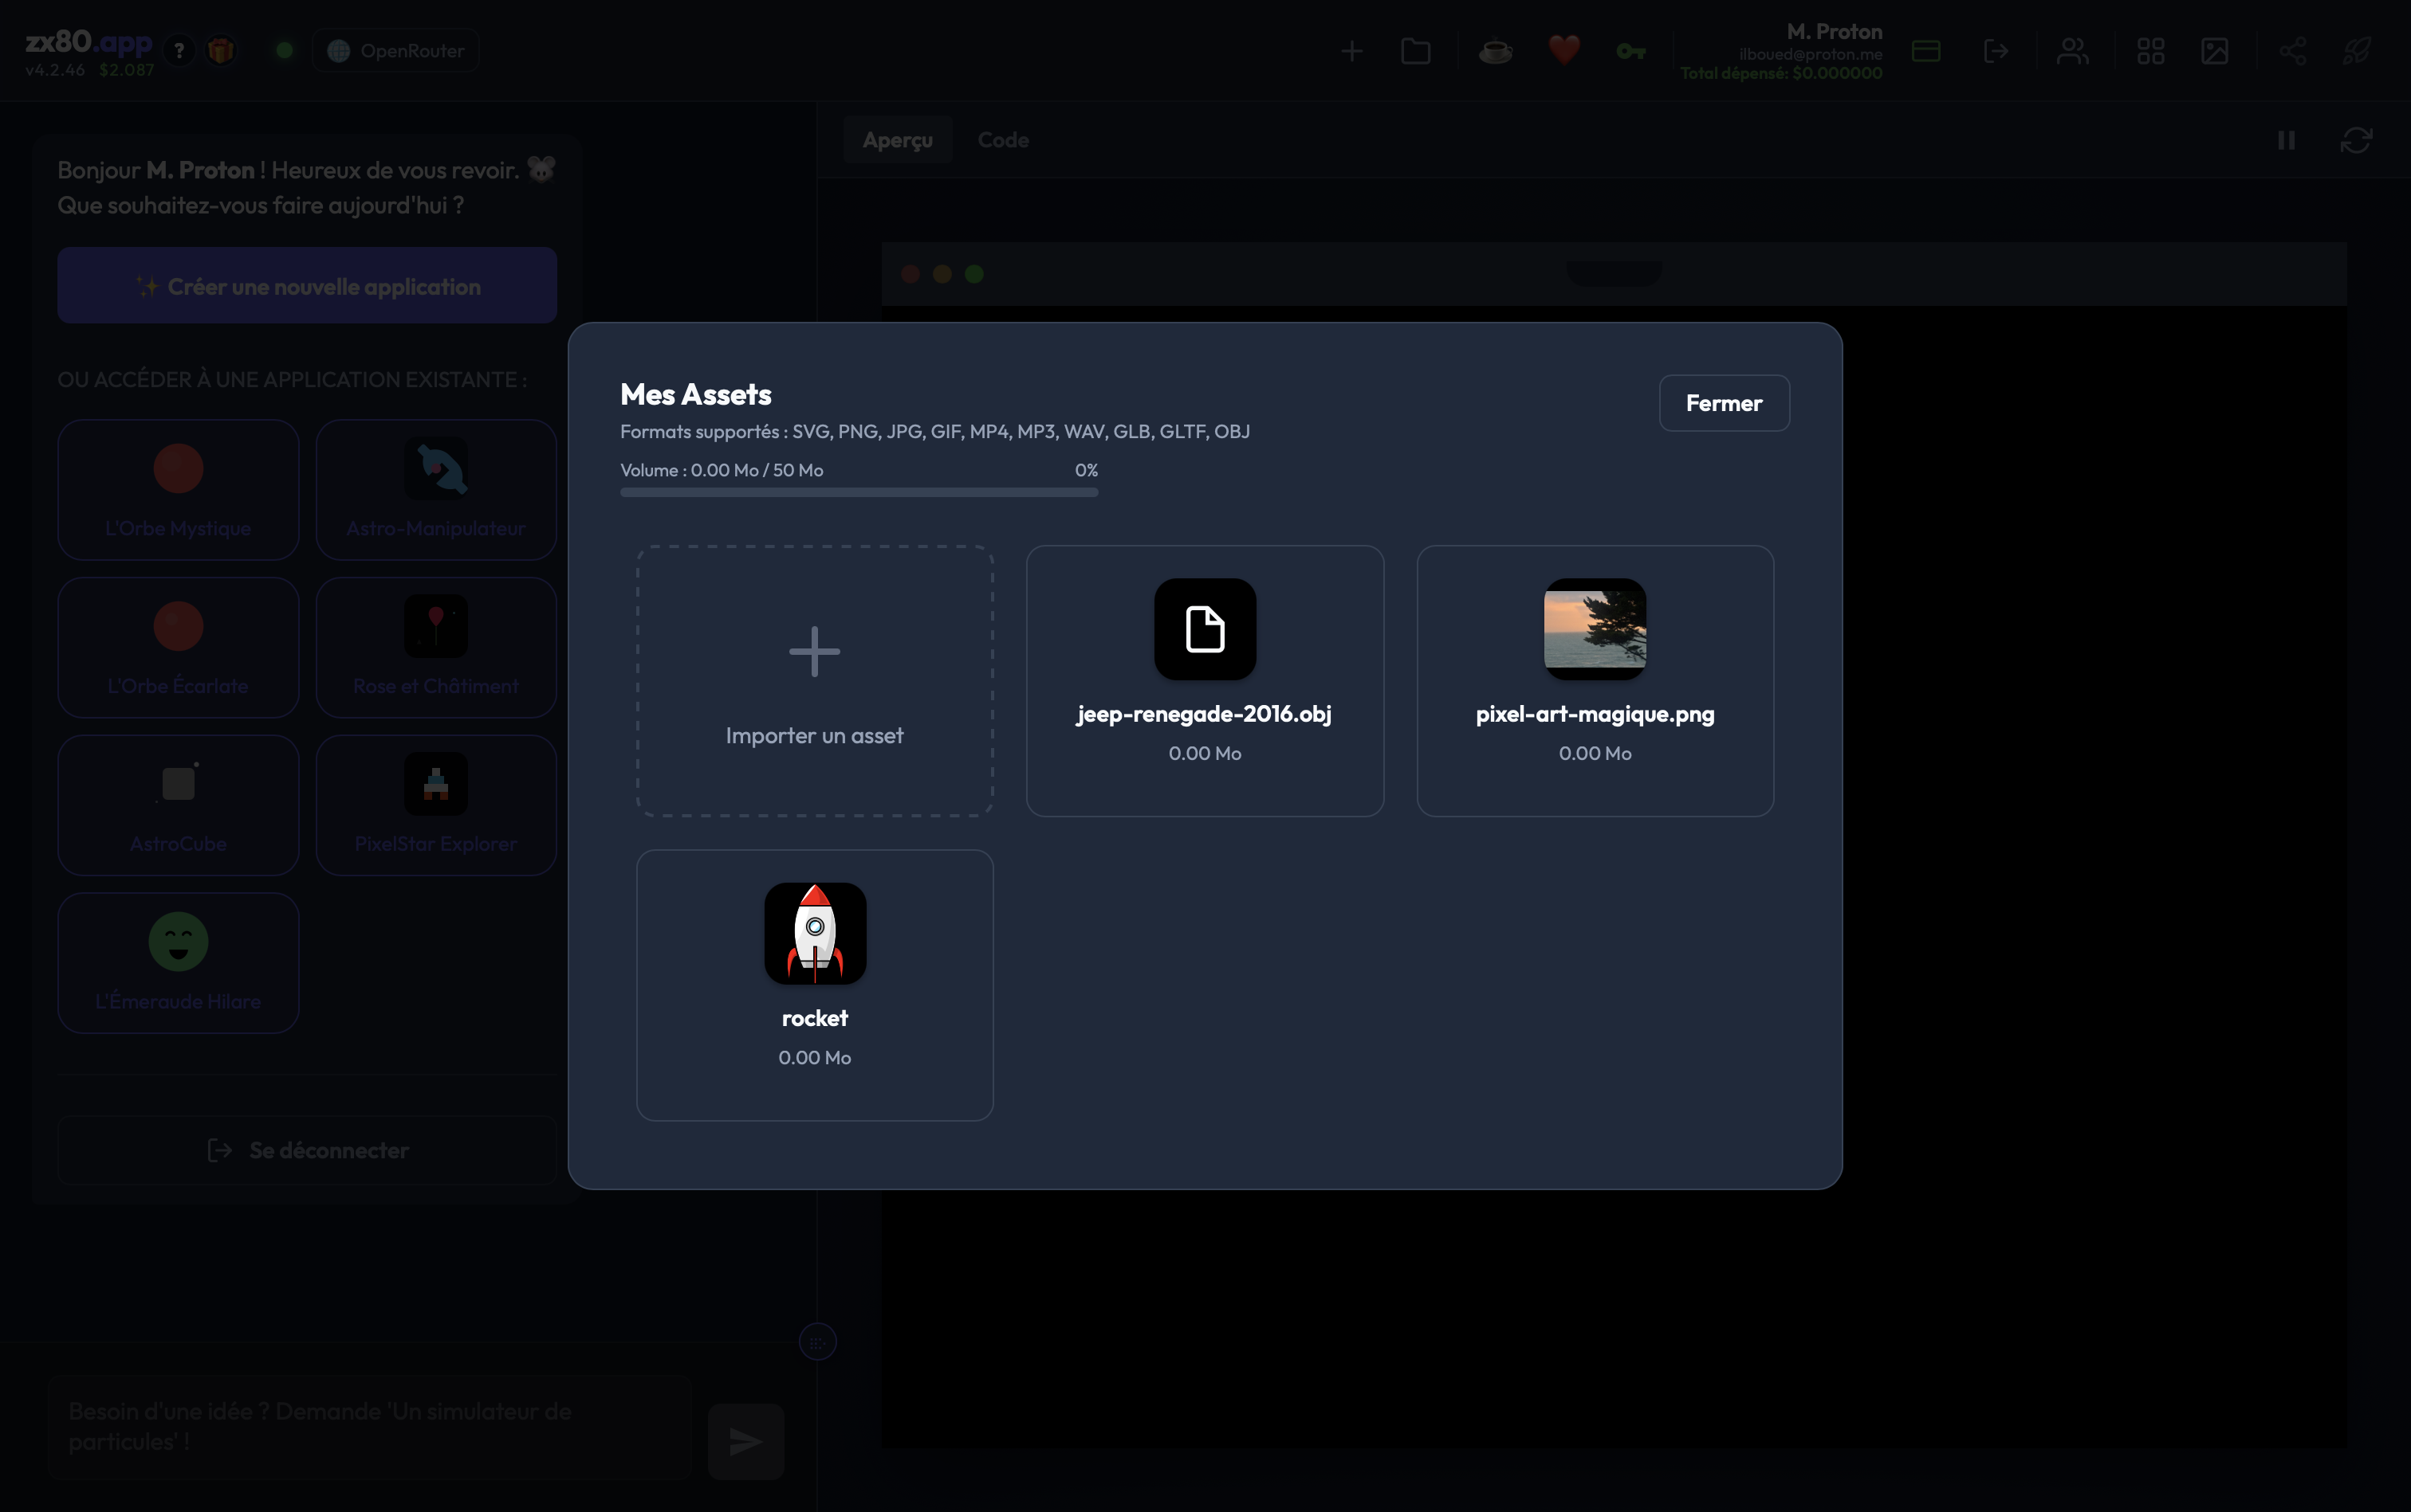Click the zx80.app logo
This screenshot has height=1512, width=2411.
[x=88, y=42]
